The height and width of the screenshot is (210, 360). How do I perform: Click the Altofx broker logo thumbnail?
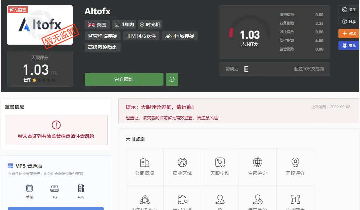pos(40,25)
